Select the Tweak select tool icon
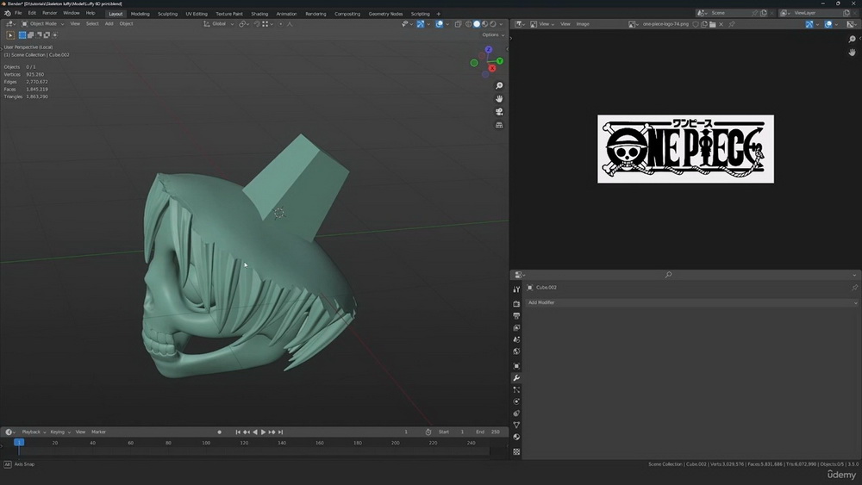Image resolution: width=862 pixels, height=485 pixels. click(x=9, y=35)
